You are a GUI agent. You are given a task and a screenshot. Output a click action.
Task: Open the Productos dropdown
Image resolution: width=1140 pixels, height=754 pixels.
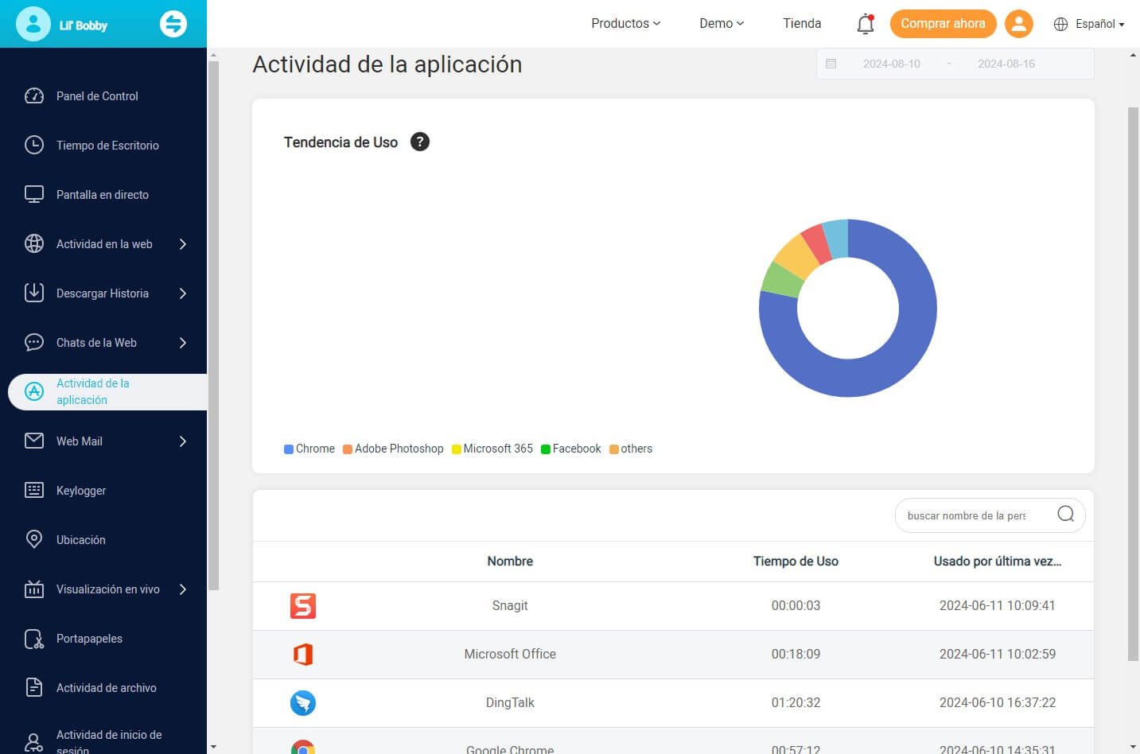625,24
